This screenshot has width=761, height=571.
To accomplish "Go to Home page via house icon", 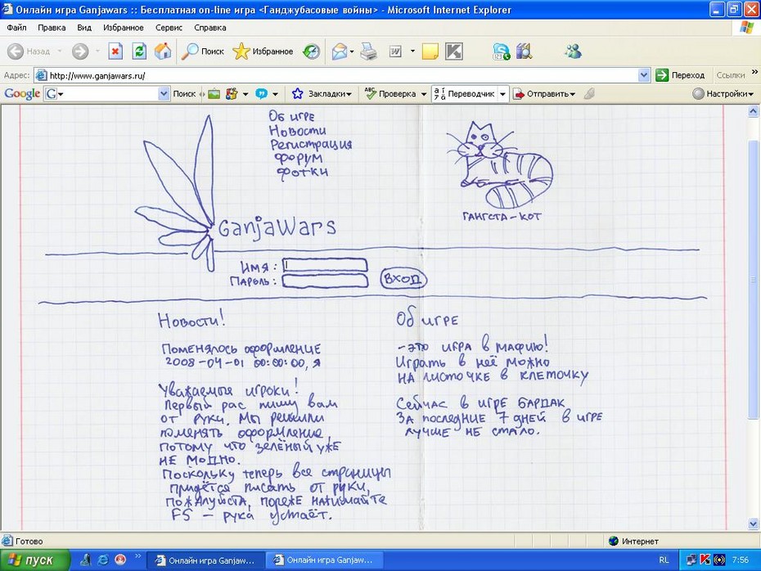I will click(163, 51).
